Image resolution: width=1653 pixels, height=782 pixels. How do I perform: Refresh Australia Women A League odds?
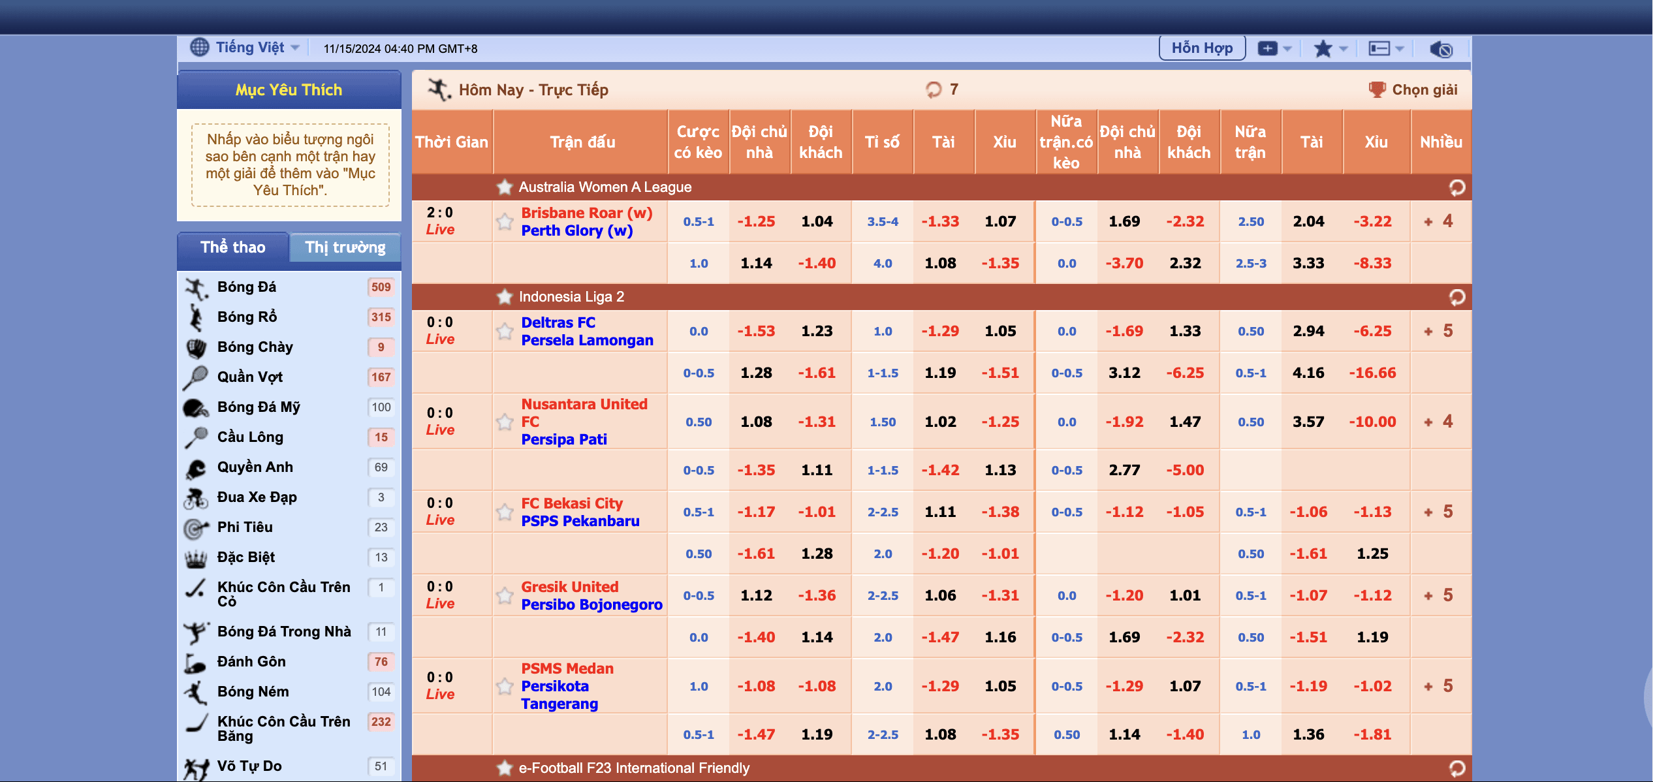pyautogui.click(x=1457, y=187)
